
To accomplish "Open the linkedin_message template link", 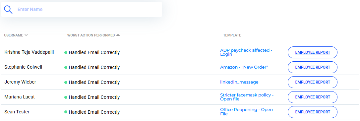I will pos(239,82).
